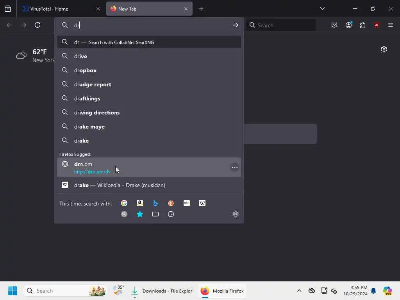Open new tab page customize gear
Viewport: 400px width, 300px height.
tap(384, 49)
